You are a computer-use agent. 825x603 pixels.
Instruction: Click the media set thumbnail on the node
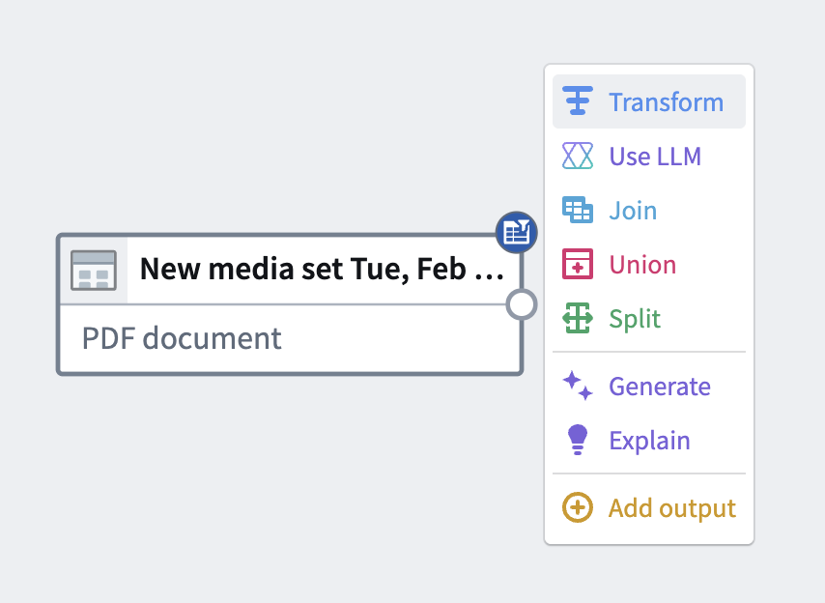click(x=94, y=269)
